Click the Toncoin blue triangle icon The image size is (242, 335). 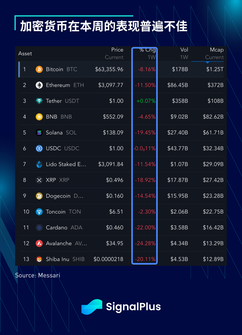tap(39, 212)
